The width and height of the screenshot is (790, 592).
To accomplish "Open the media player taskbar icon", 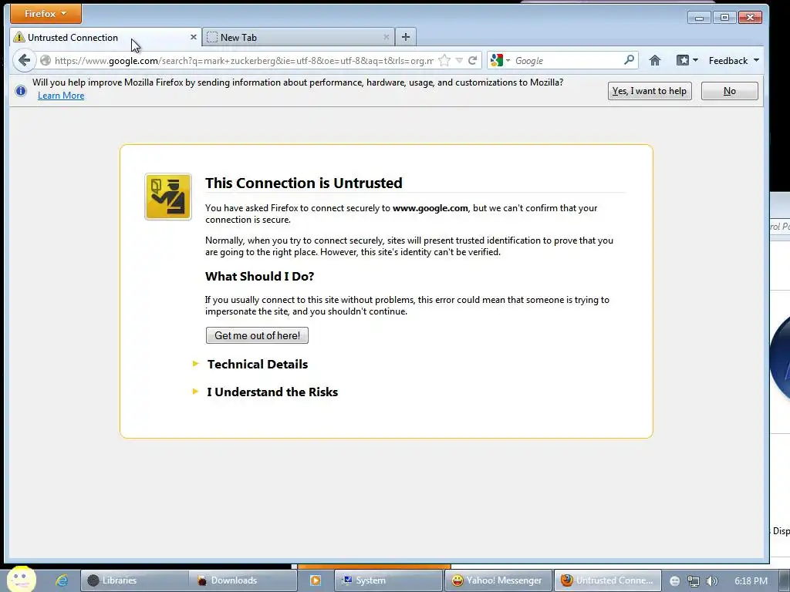I will (316, 580).
